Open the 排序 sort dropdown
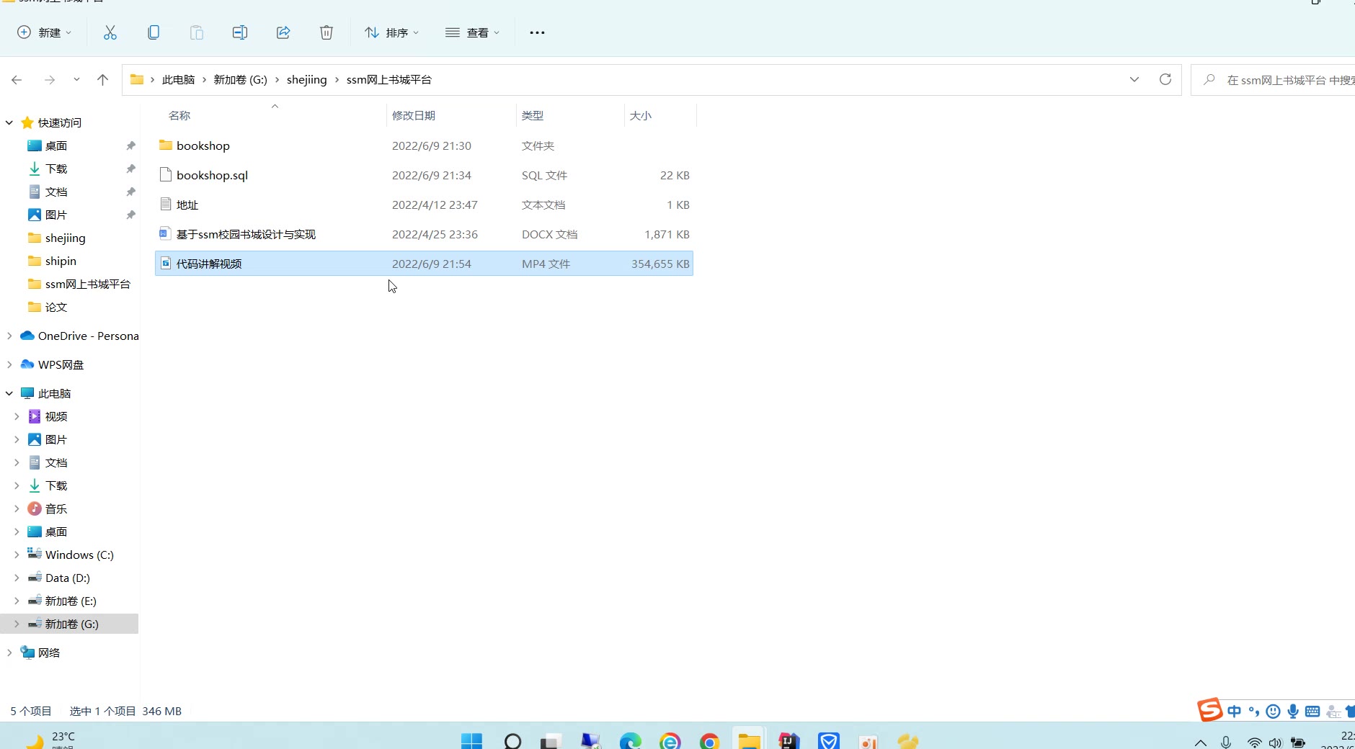Image resolution: width=1355 pixels, height=749 pixels. [x=391, y=32]
